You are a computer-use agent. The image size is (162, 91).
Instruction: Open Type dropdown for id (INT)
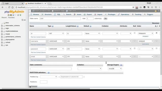56,34
